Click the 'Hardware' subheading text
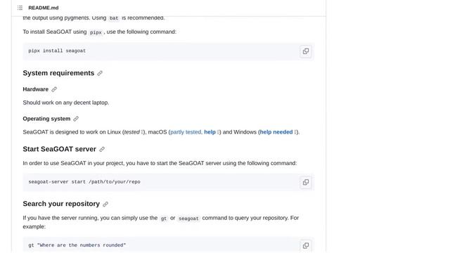Image resolution: width=450 pixels, height=253 pixels. coord(36,89)
